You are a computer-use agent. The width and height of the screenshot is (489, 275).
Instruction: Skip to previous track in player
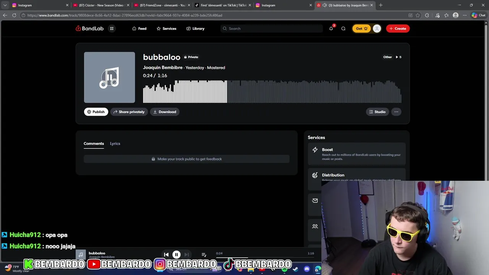click(166, 255)
